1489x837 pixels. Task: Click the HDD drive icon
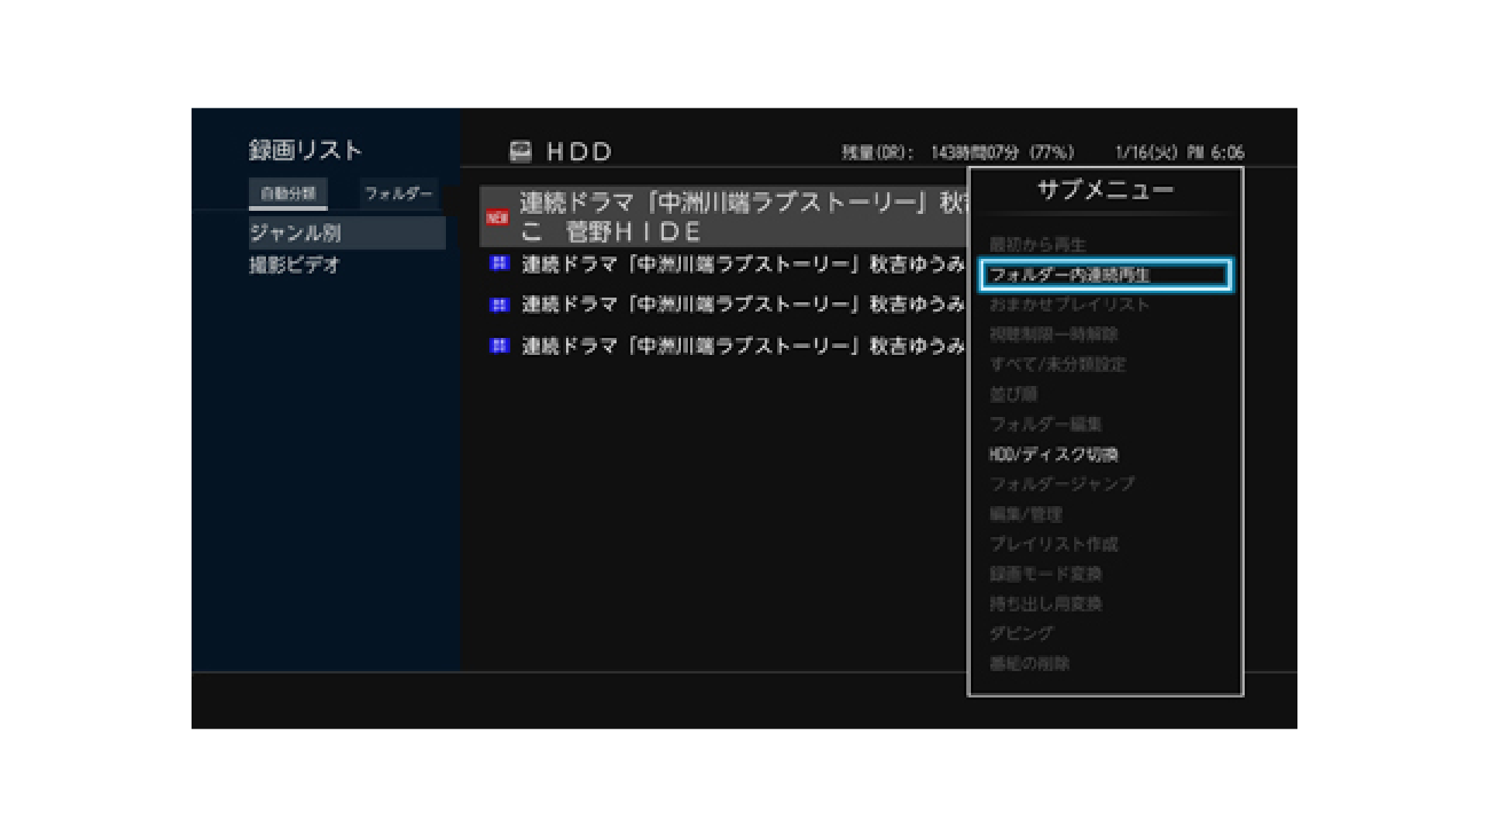coord(520,151)
